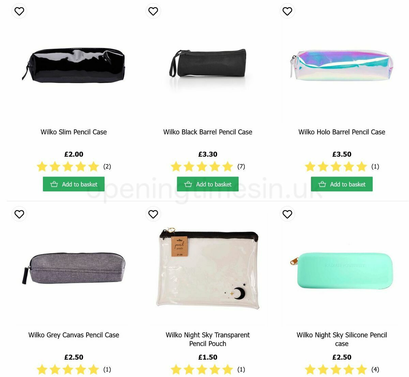Select the Holo Barrel Pencil Case product image
This screenshot has height=377, width=409.
(x=341, y=66)
